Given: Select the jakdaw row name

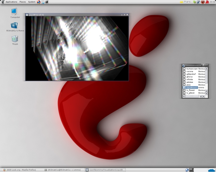Looking at the screenshot, I should 190,82.
